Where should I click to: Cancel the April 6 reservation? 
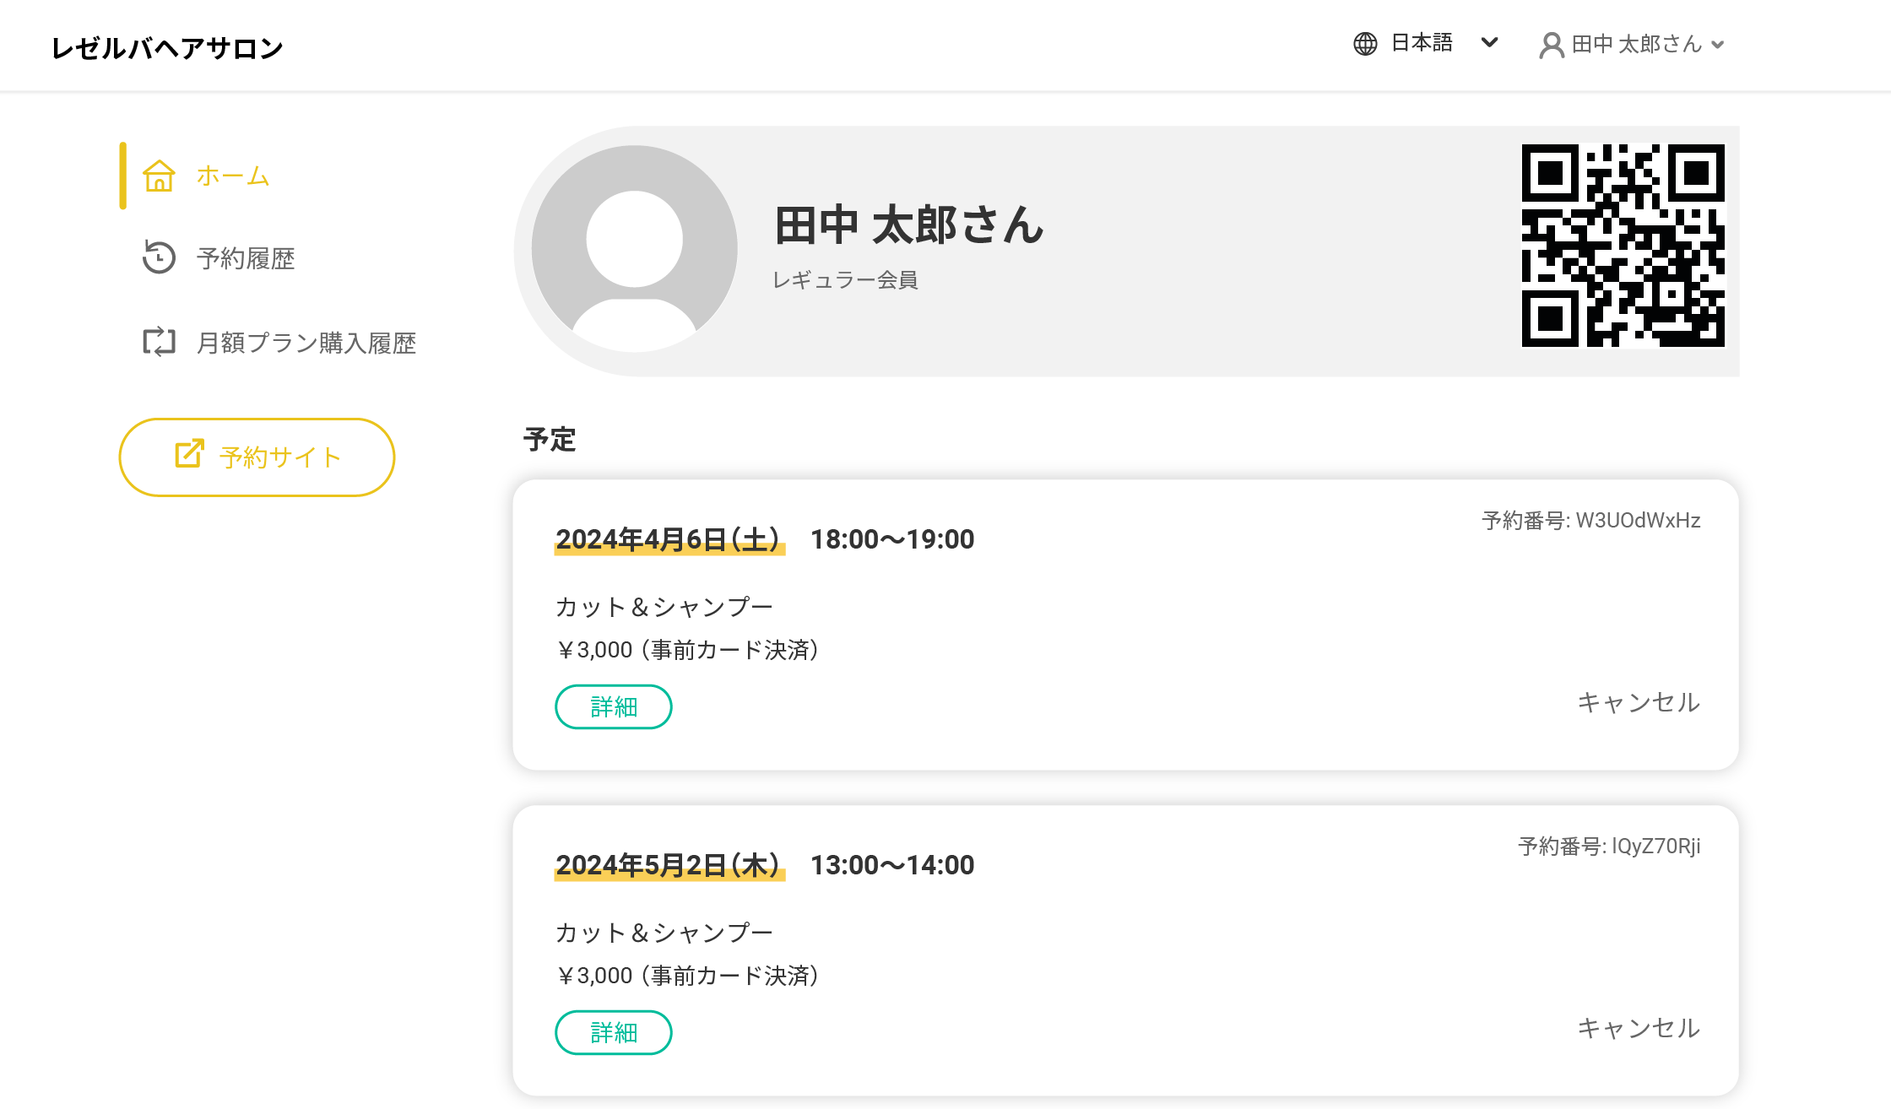tap(1639, 702)
